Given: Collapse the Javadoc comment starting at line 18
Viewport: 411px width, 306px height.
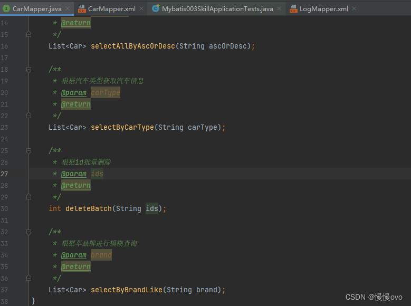Looking at the screenshot, I should click(x=29, y=70).
